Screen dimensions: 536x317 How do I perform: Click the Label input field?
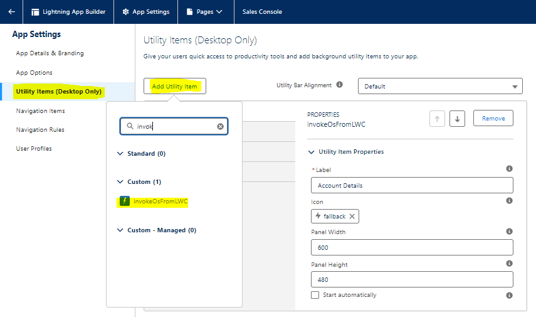[x=412, y=185]
